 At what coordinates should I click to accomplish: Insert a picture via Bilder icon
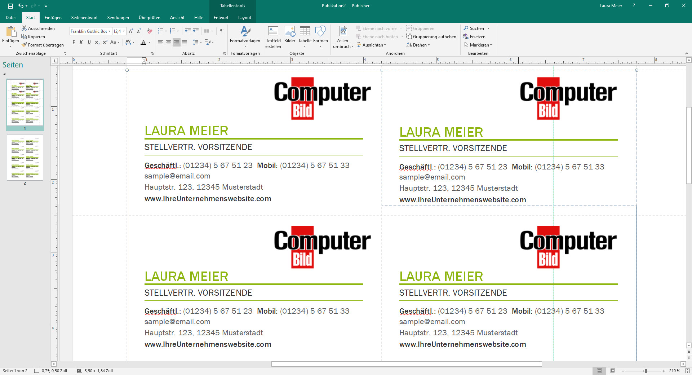click(290, 31)
